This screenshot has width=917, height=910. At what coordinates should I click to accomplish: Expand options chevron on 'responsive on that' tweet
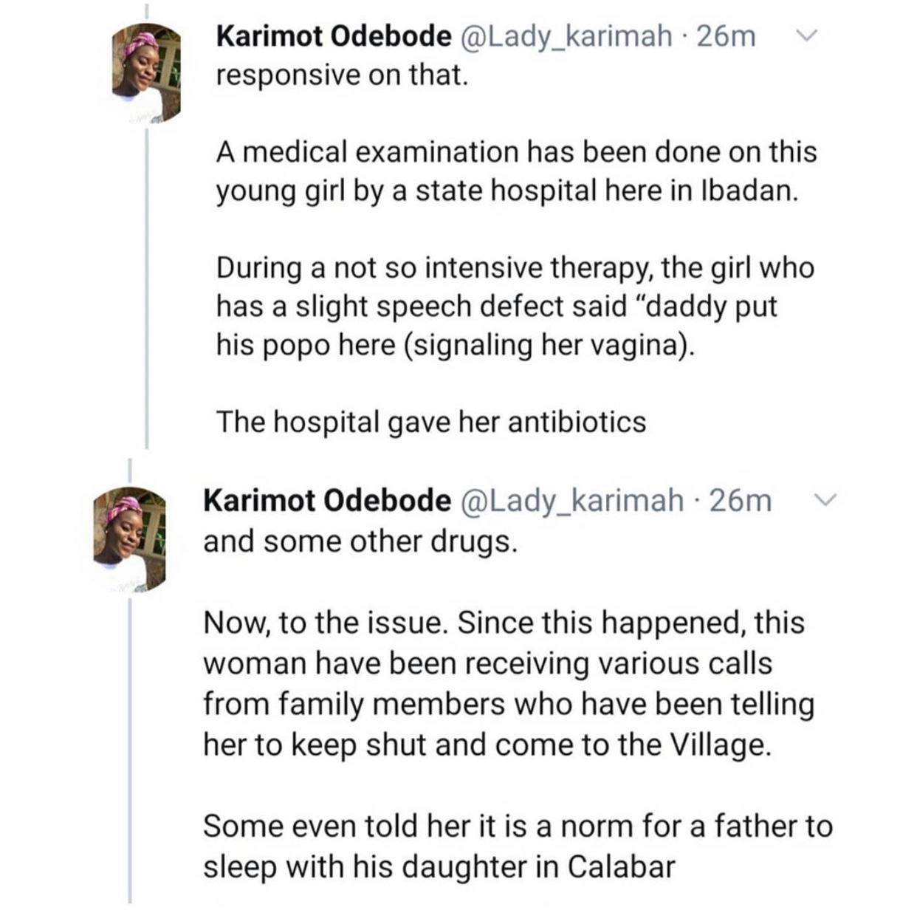point(809,34)
